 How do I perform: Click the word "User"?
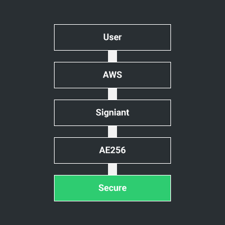[112, 37]
